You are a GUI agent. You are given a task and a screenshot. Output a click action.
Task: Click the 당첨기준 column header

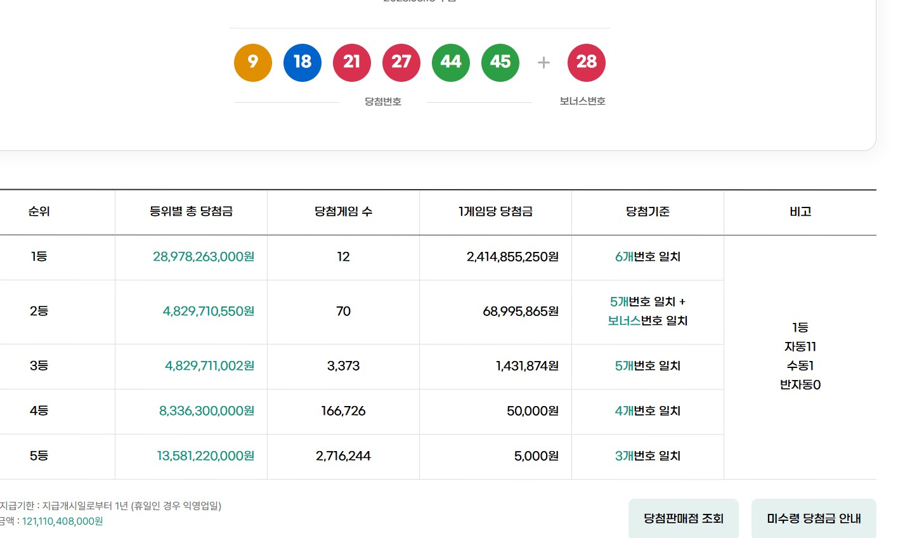[647, 212]
